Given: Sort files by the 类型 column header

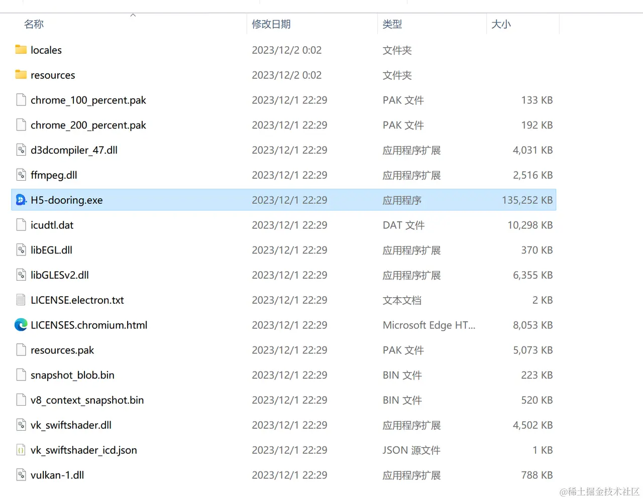Looking at the screenshot, I should tap(392, 24).
